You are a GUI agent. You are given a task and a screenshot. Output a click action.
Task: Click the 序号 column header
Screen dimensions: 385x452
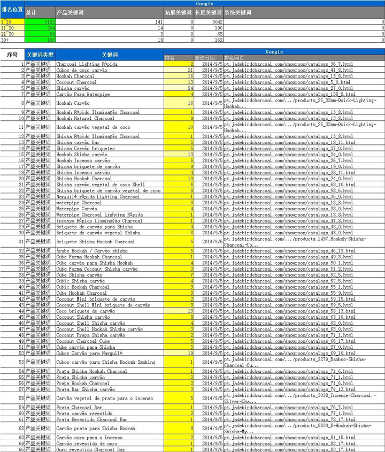tap(12, 55)
